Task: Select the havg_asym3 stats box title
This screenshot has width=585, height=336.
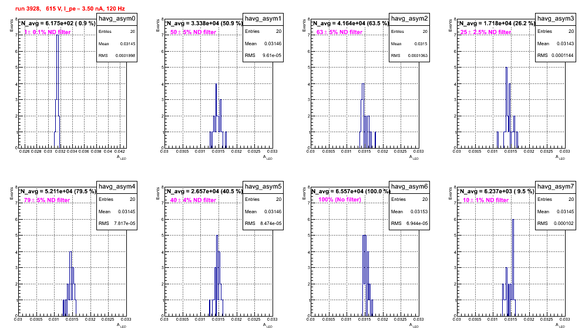Action: tap(556, 19)
